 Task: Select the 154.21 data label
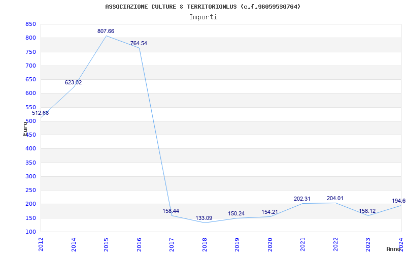pyautogui.click(x=269, y=212)
